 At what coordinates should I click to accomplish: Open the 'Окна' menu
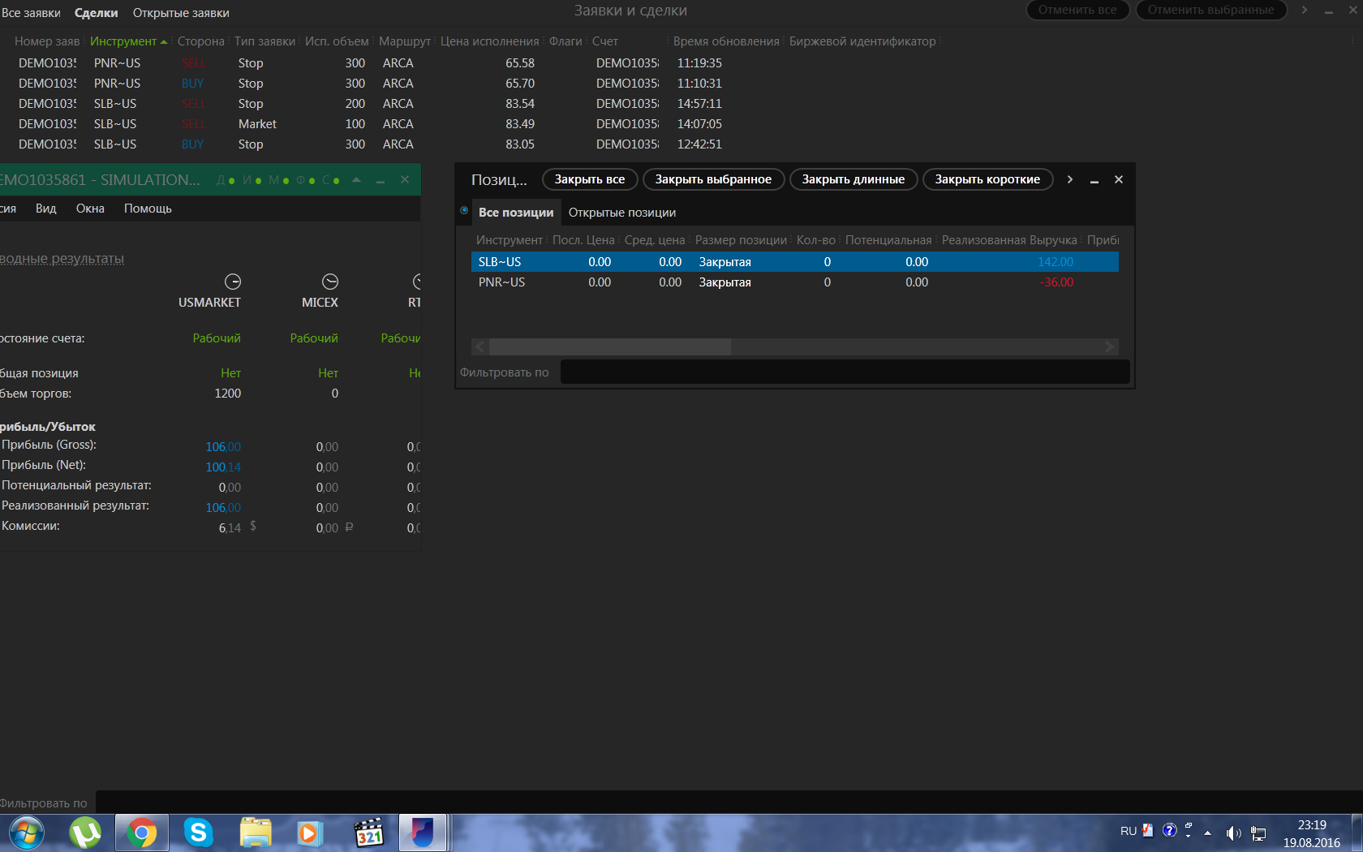[x=90, y=209]
